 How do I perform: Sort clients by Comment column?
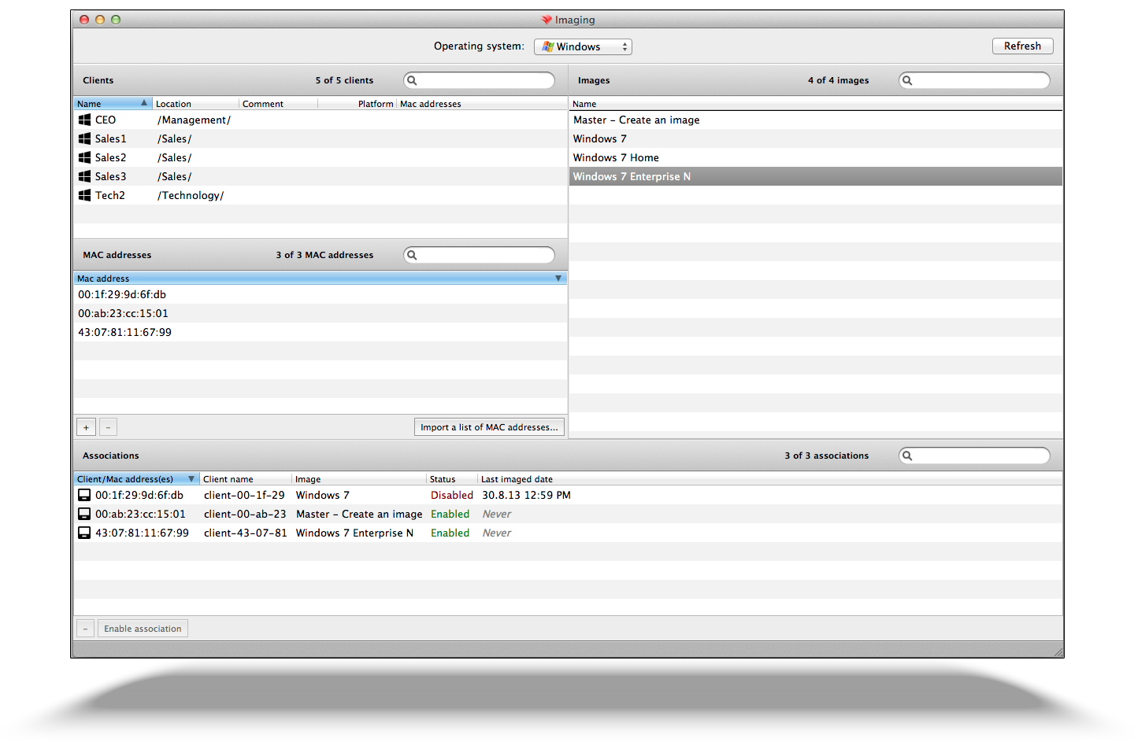click(x=278, y=104)
